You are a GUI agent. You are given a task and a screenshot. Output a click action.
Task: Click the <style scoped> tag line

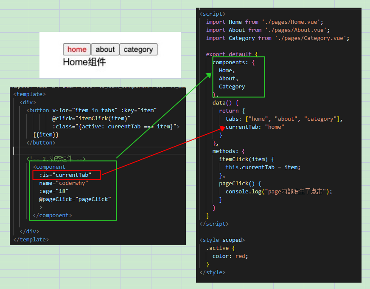222,240
